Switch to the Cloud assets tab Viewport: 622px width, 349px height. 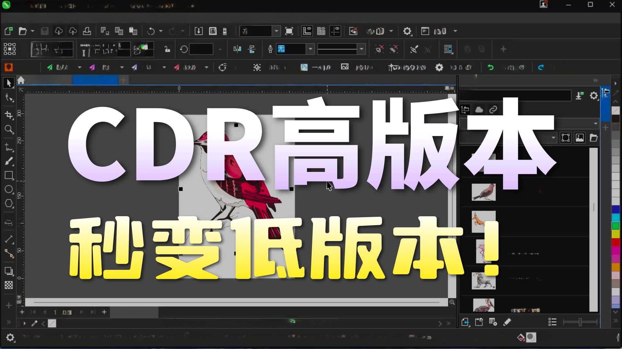(x=479, y=109)
